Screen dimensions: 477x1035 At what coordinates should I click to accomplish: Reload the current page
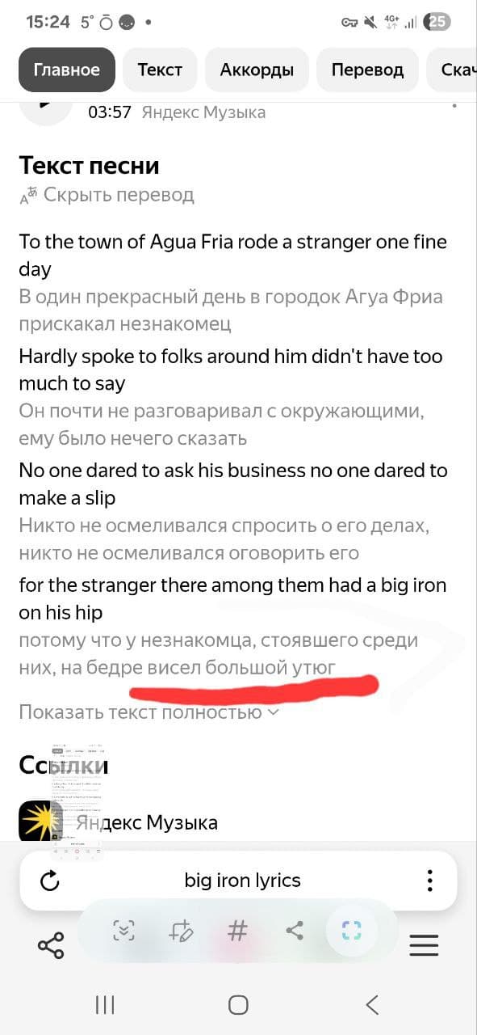point(50,880)
